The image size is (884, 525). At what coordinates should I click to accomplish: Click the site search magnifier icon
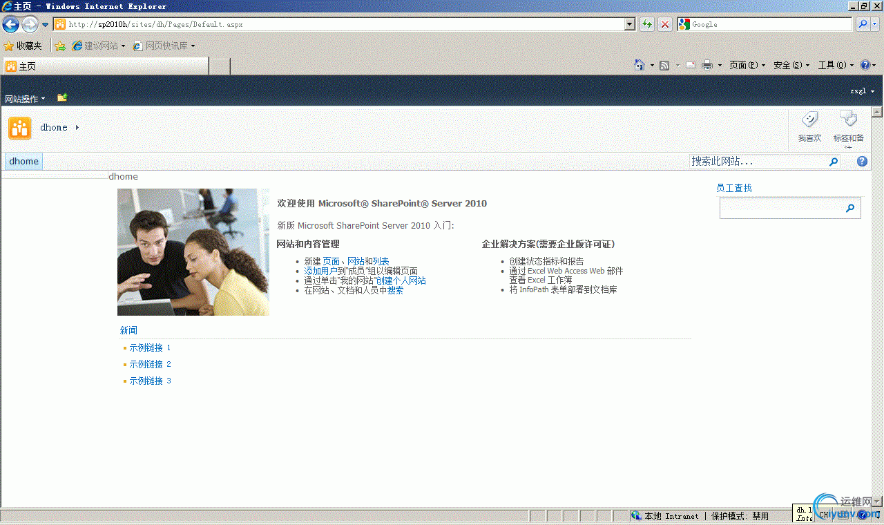[x=834, y=162]
